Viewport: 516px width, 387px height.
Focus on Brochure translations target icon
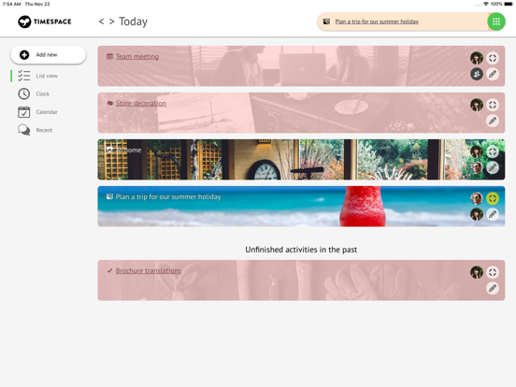(x=493, y=272)
